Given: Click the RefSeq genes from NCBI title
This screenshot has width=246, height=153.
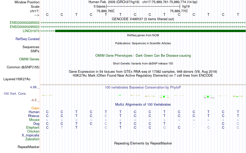Looking at the screenshot, I should (143, 35).
